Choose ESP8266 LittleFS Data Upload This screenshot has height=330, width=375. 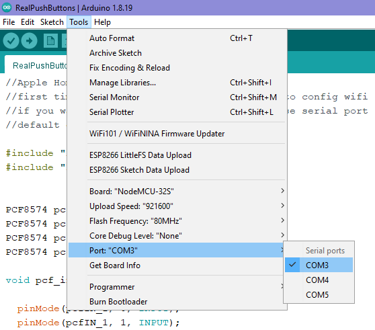[x=176, y=155]
